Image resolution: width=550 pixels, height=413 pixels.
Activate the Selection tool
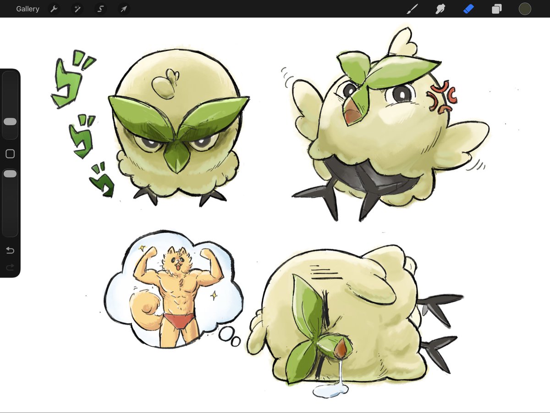tap(100, 9)
